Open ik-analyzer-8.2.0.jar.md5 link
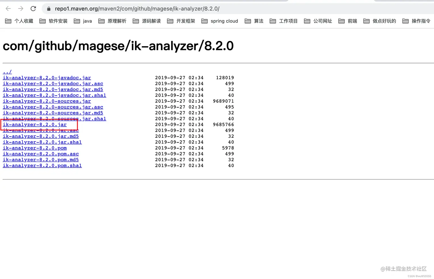 click(x=41, y=136)
